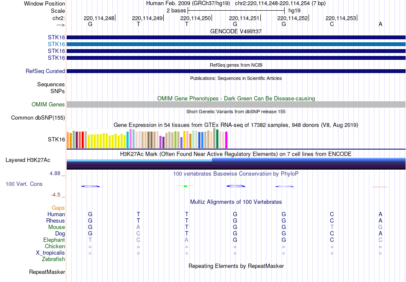Screen dimensions: 406x282
Task: Click 'Multiz Alignments of 100 Vertebrates' title
Action: (236, 202)
